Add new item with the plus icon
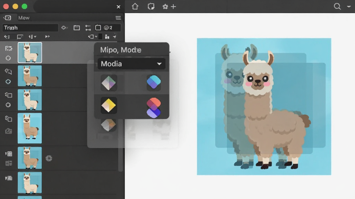The height and width of the screenshot is (199, 355). 173,7
